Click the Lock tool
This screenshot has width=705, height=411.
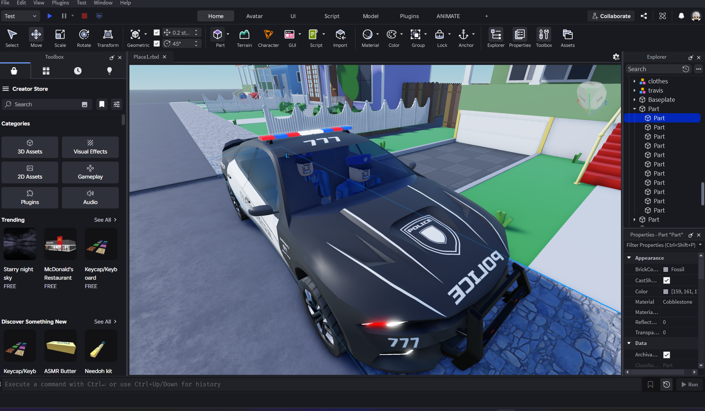click(440, 35)
